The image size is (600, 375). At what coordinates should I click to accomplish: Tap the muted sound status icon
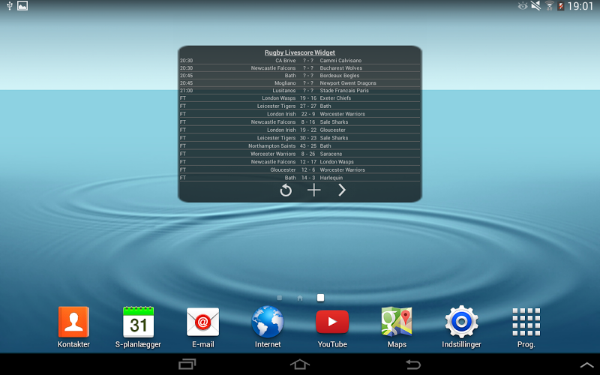(535, 6)
